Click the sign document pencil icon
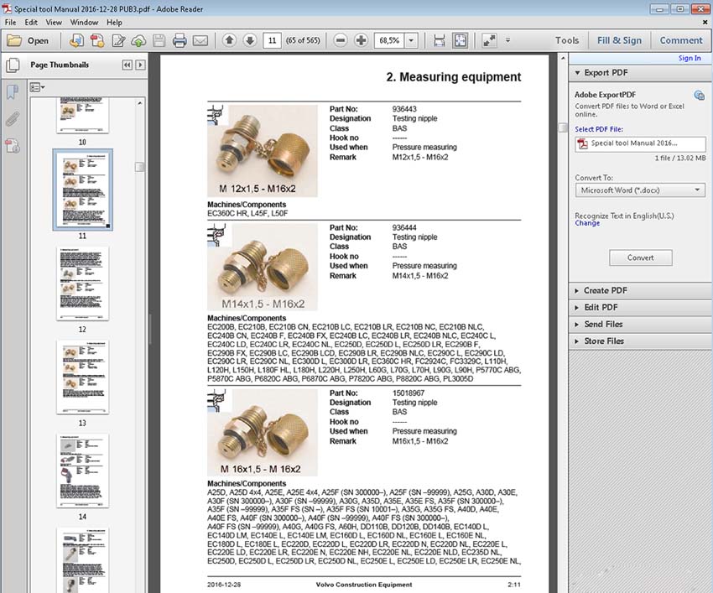Screen dimensions: 713x593 (x=118, y=41)
